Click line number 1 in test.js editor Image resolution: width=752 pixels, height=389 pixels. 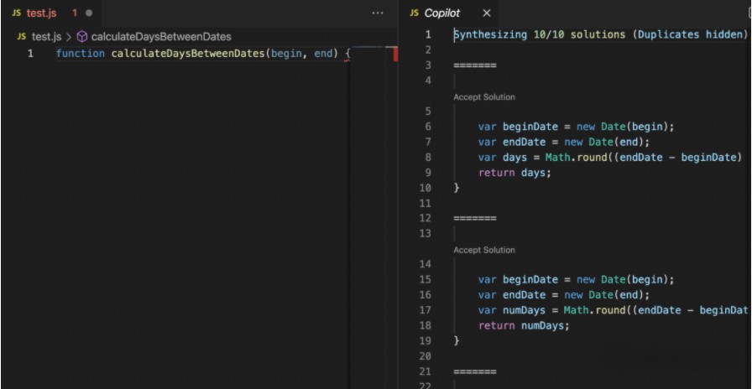31,54
